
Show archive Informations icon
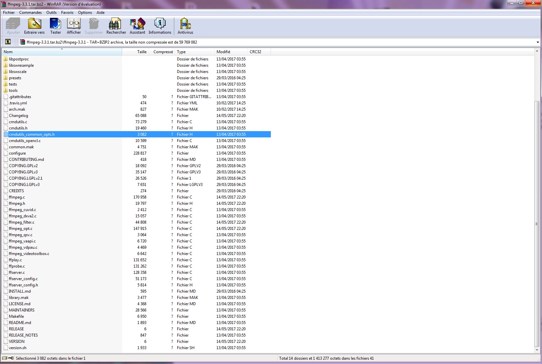pyautogui.click(x=160, y=24)
